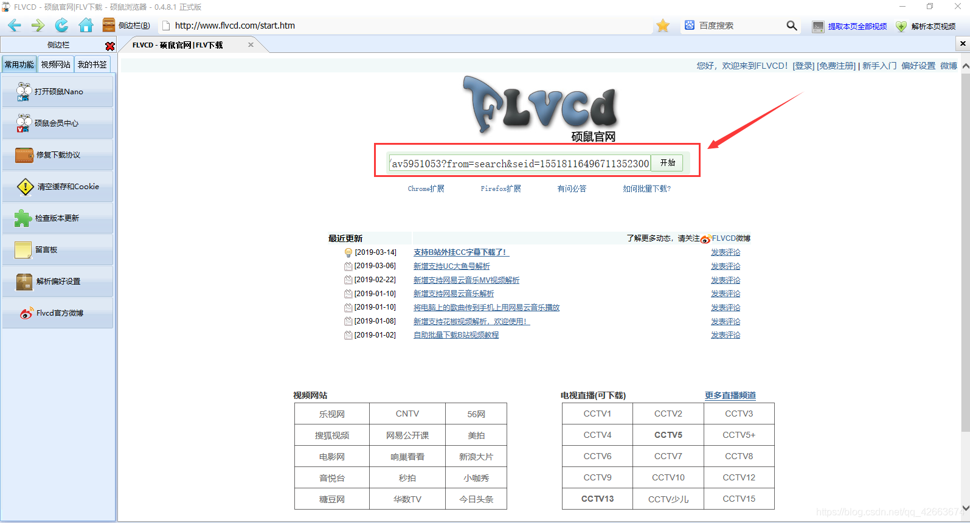The image size is (970, 523).
Task: Open 美拍 video site cell
Action: point(476,435)
